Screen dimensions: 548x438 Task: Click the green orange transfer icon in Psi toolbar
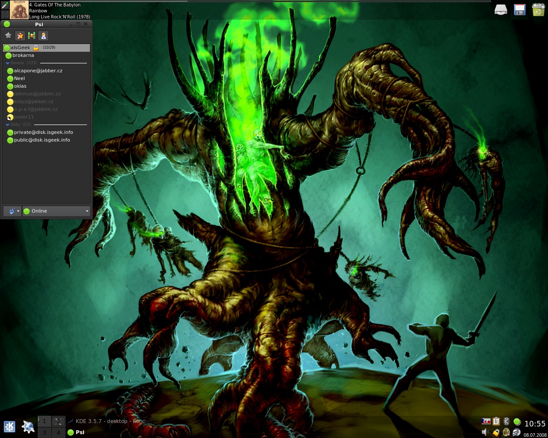click(x=32, y=36)
